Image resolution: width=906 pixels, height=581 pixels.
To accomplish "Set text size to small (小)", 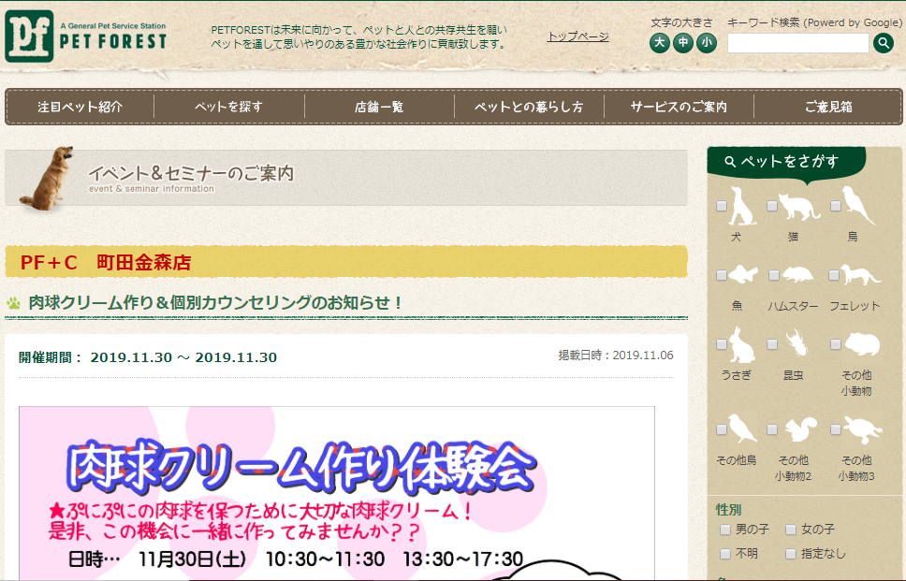I will 706,43.
